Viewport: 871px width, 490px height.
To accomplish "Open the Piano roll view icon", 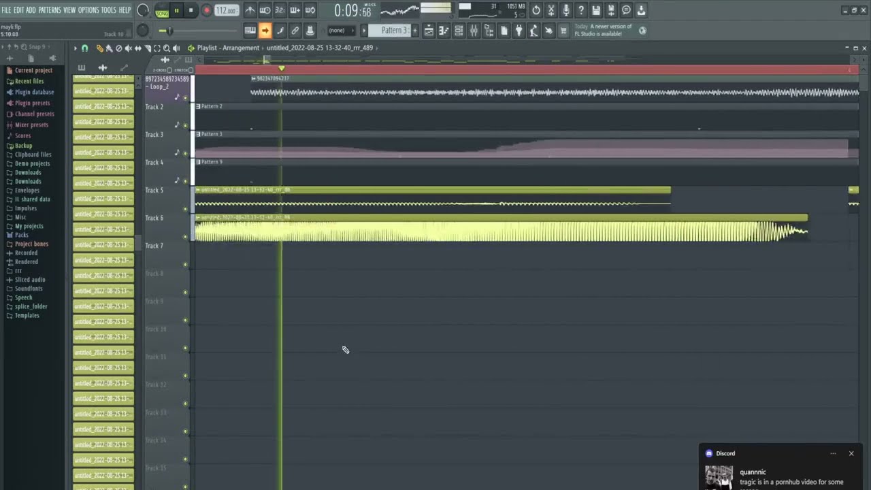I will click(444, 31).
